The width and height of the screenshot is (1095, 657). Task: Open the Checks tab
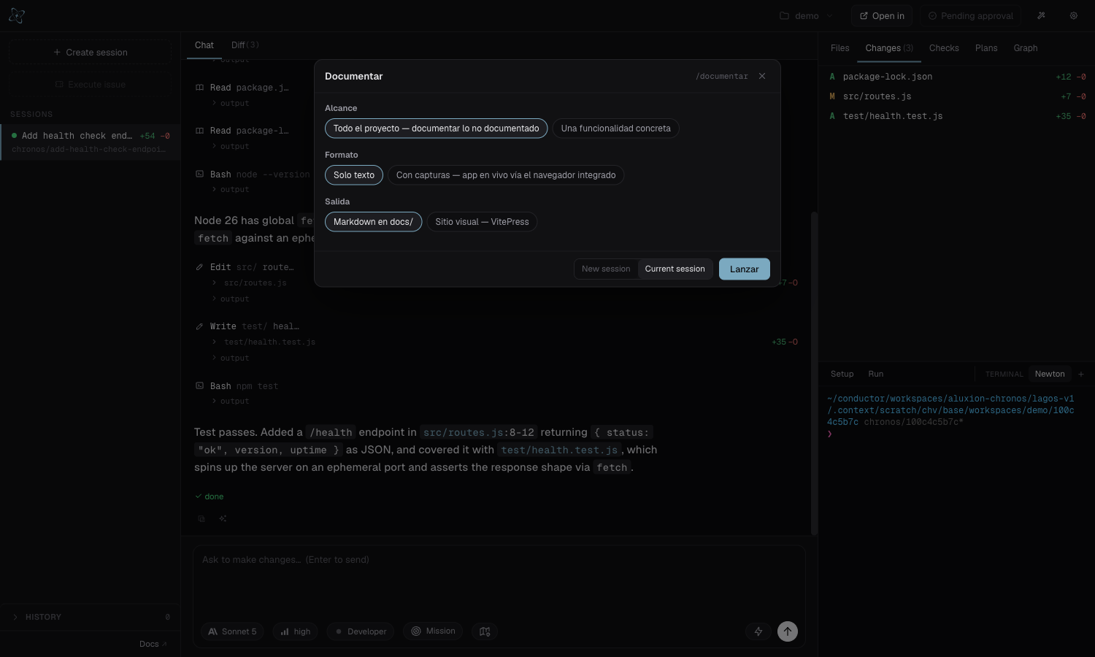[944, 48]
